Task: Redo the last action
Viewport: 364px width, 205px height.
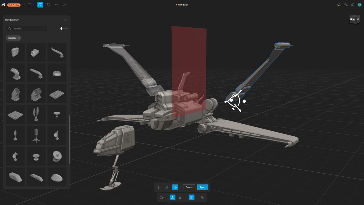Action: [x=65, y=5]
